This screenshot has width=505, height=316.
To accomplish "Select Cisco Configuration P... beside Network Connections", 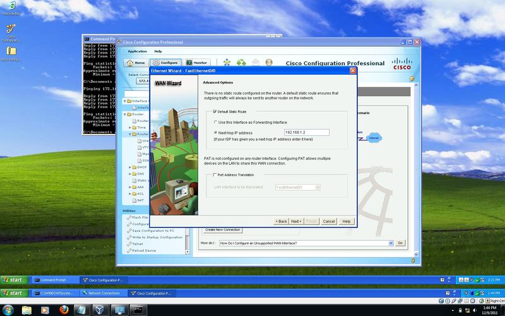I will tap(152, 293).
